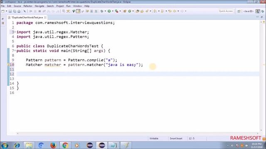Screen dimensions: 266x149
Task: Open the Help menu
Action: coord(87,6)
